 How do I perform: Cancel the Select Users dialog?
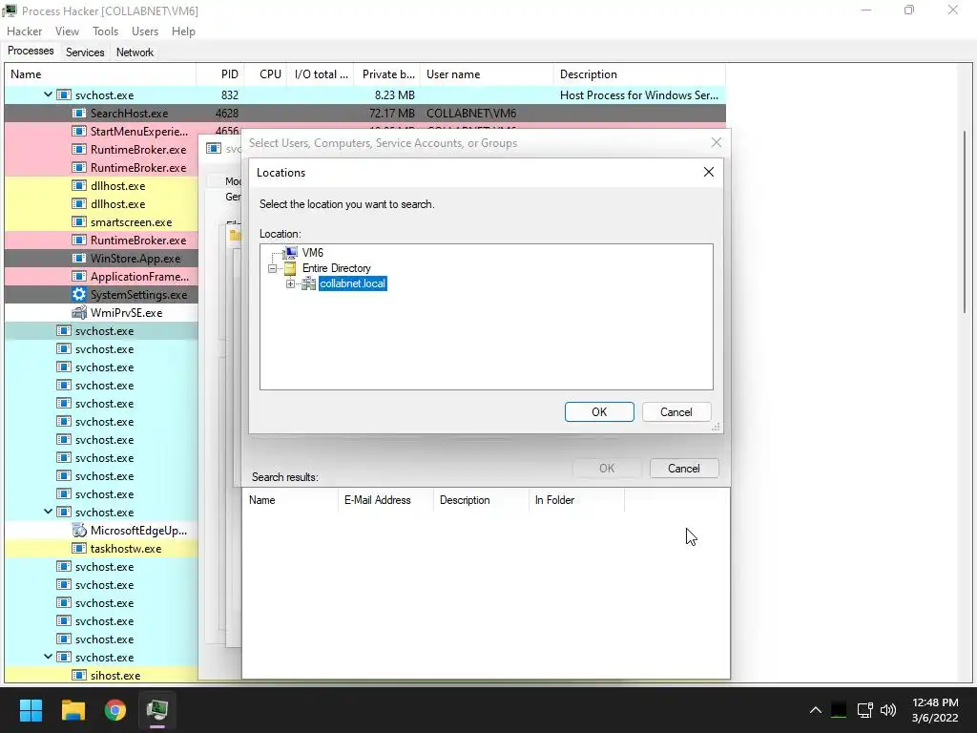(x=683, y=468)
